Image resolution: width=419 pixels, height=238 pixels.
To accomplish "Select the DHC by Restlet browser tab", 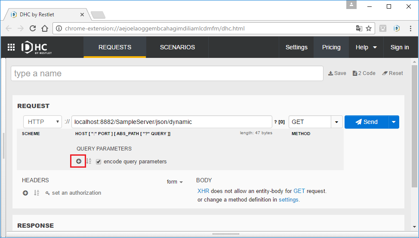I will [48, 15].
